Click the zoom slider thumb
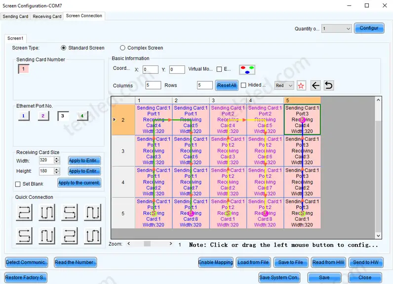The width and height of the screenshot is (393, 284). [147, 244]
